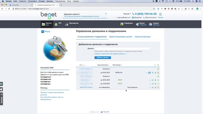The image size is (203, 114).
Task: Click the filter funnel icon in table header
Action: pyautogui.click(x=158, y=65)
